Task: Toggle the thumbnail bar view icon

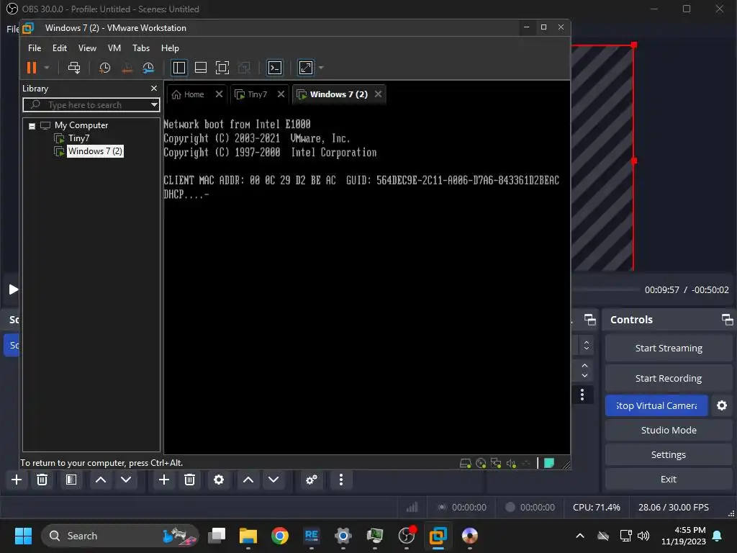Action: click(x=201, y=68)
